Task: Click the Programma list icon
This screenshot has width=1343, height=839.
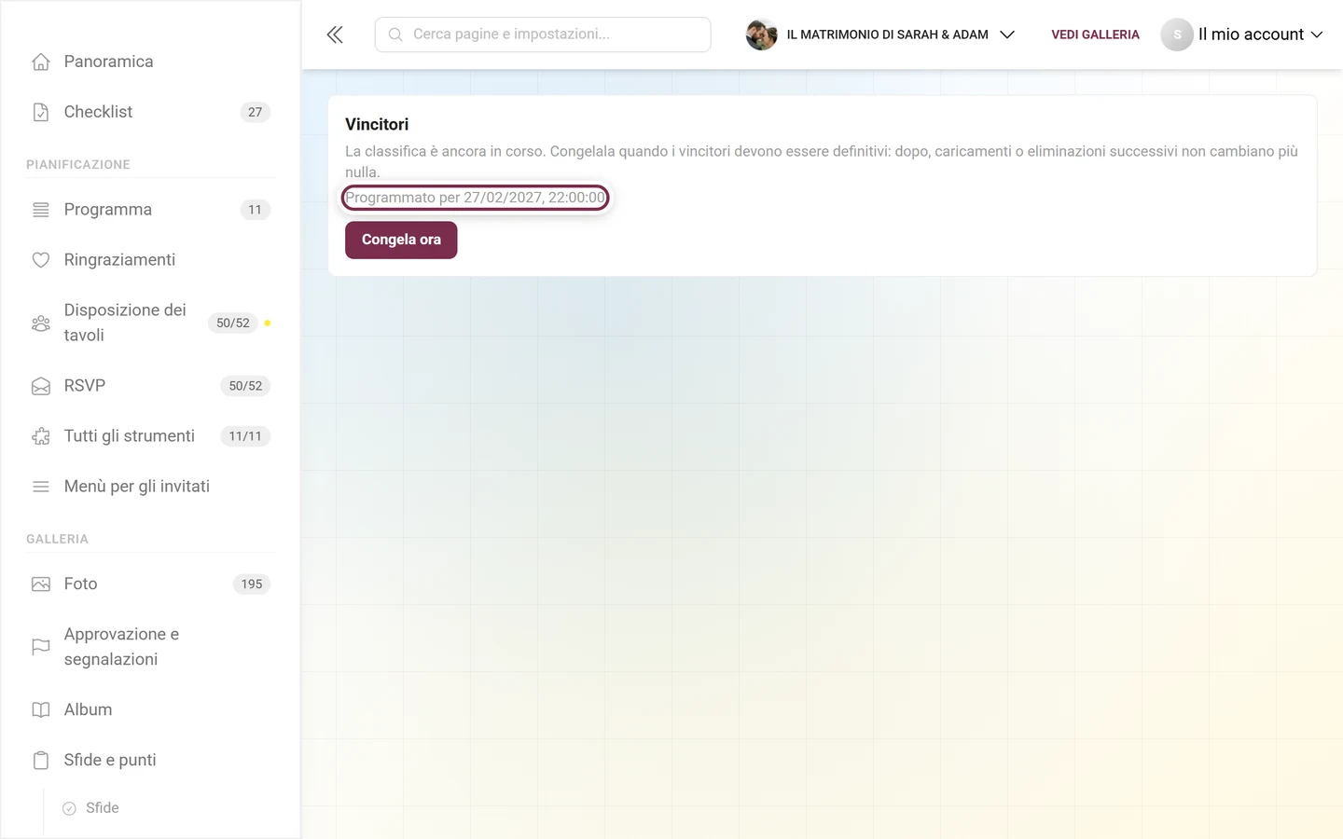Action: pyautogui.click(x=41, y=210)
